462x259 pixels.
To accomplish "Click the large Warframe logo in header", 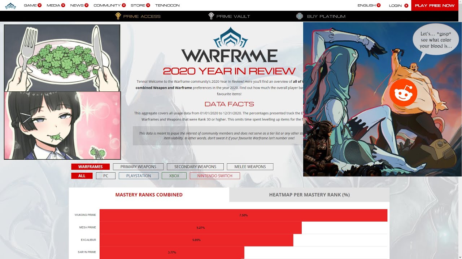I will click(229, 45).
